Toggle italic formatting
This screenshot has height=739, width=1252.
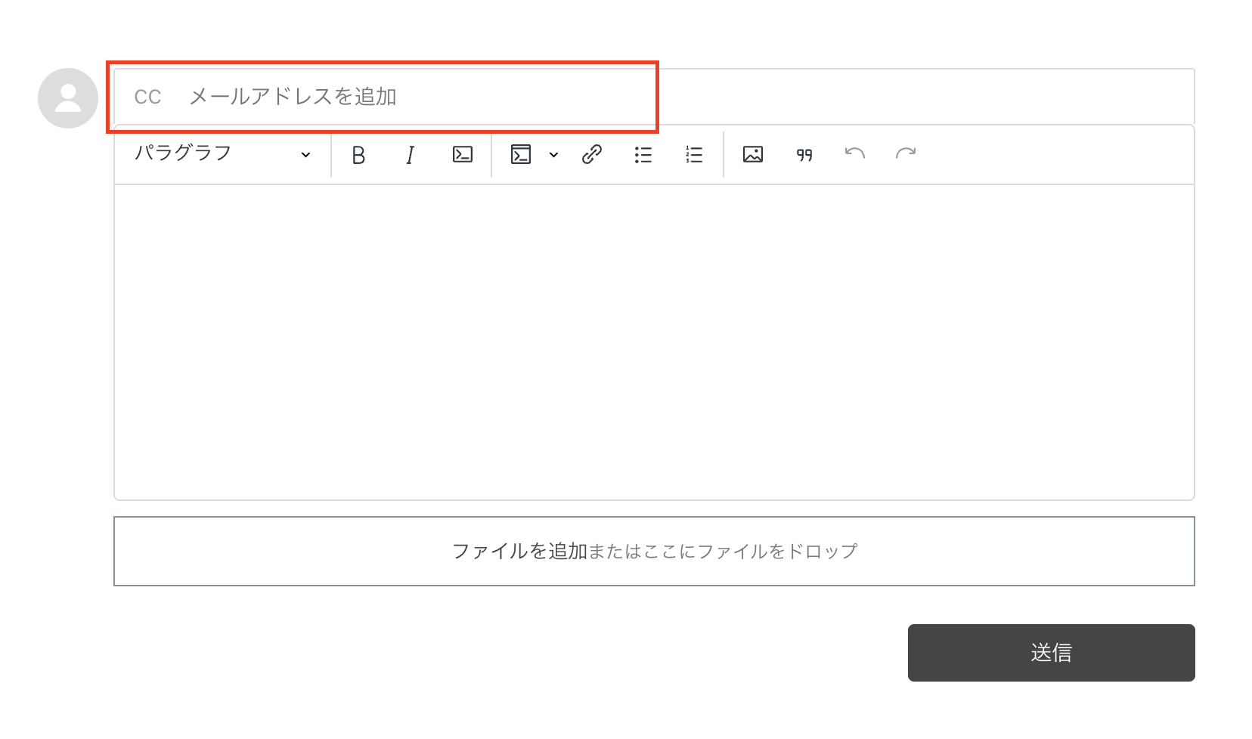tap(409, 154)
